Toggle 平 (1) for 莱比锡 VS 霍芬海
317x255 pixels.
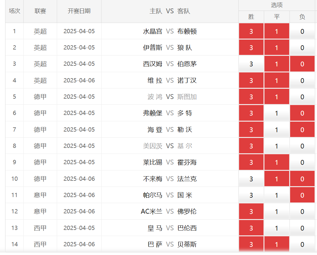pyautogui.click(x=277, y=162)
